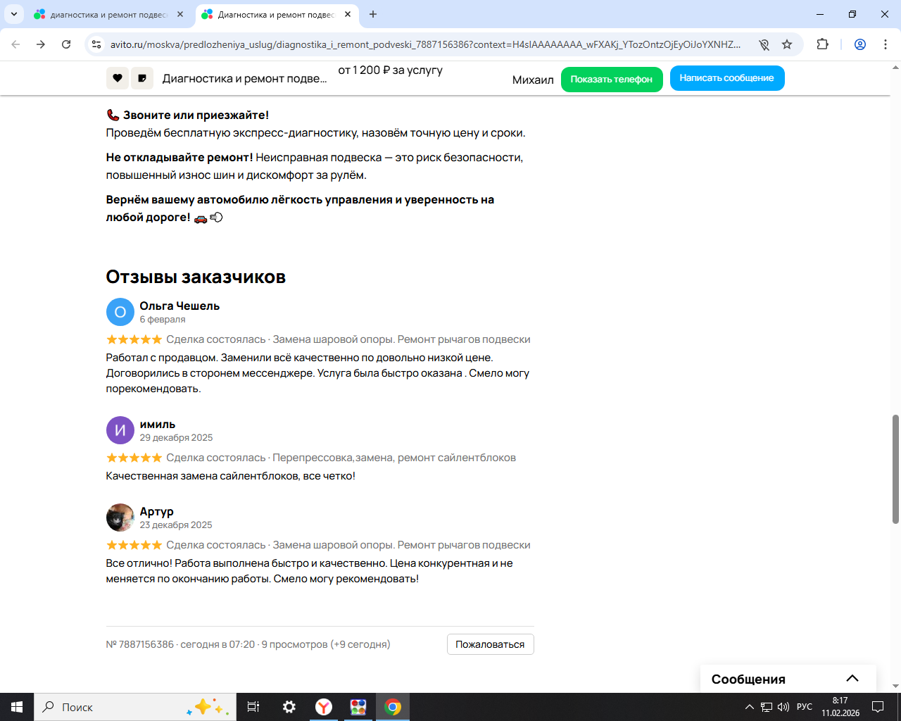Image resolution: width=901 pixels, height=721 pixels.
Task: Expand the Сообщения chat panel
Action: 852,679
